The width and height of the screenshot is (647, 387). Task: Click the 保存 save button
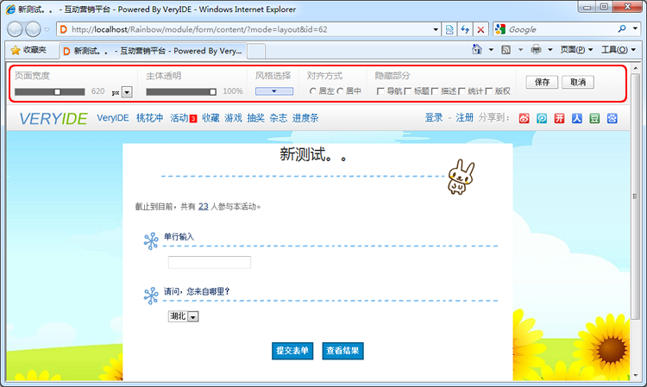pyautogui.click(x=542, y=82)
